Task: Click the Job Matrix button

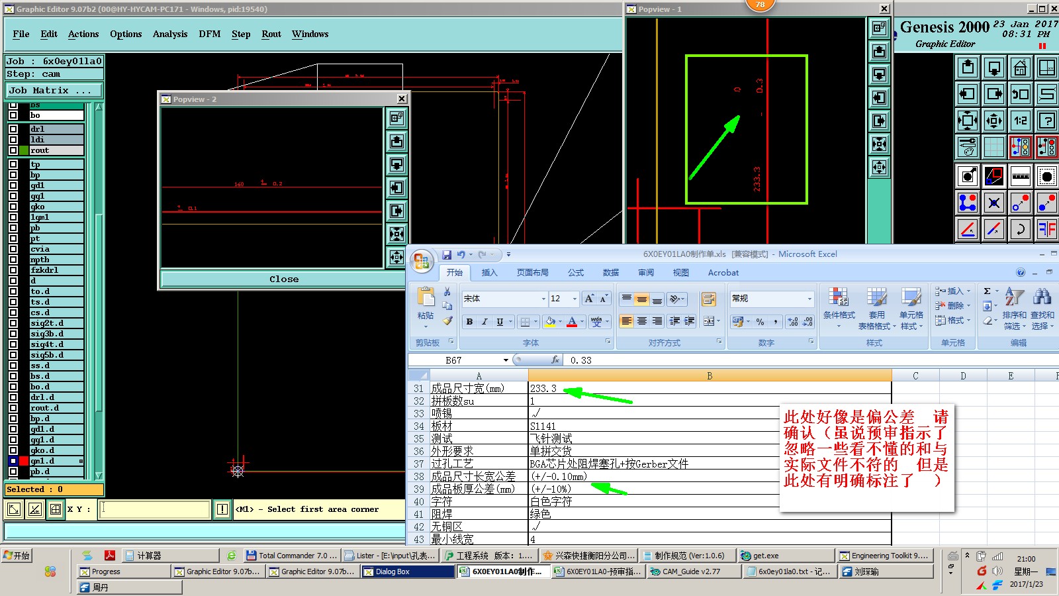Action: click(54, 90)
